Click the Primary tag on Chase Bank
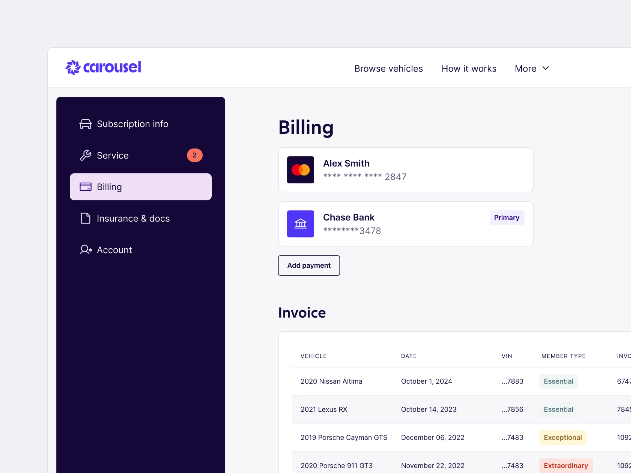 click(x=506, y=218)
